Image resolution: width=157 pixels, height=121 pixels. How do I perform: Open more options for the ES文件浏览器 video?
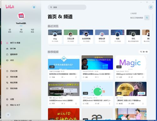[76, 77]
